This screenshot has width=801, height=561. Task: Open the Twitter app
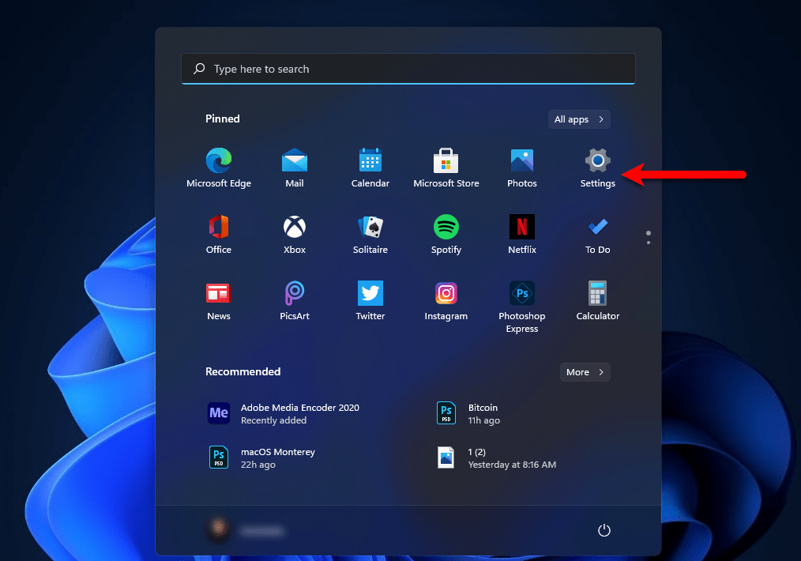click(370, 301)
